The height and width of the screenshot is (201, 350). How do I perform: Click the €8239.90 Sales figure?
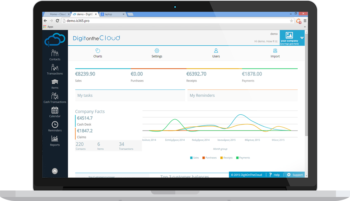click(85, 74)
